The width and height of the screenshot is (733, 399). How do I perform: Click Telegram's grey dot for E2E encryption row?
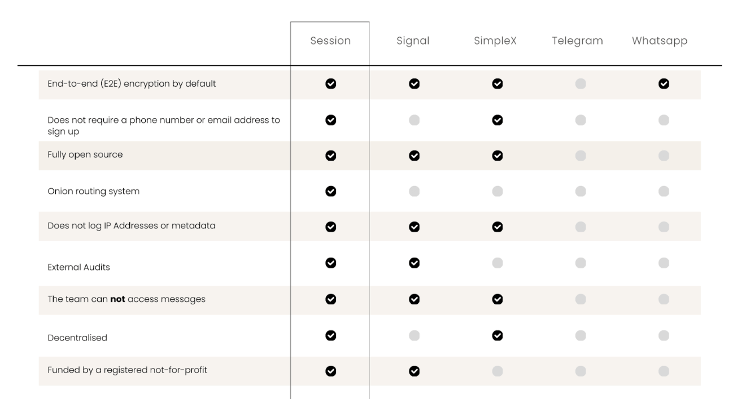[580, 84]
